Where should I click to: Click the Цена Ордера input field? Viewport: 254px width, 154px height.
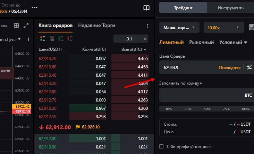[187, 68]
